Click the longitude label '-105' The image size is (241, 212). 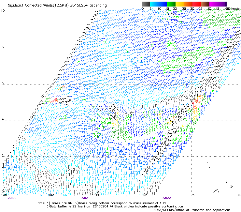click(x=3, y=195)
